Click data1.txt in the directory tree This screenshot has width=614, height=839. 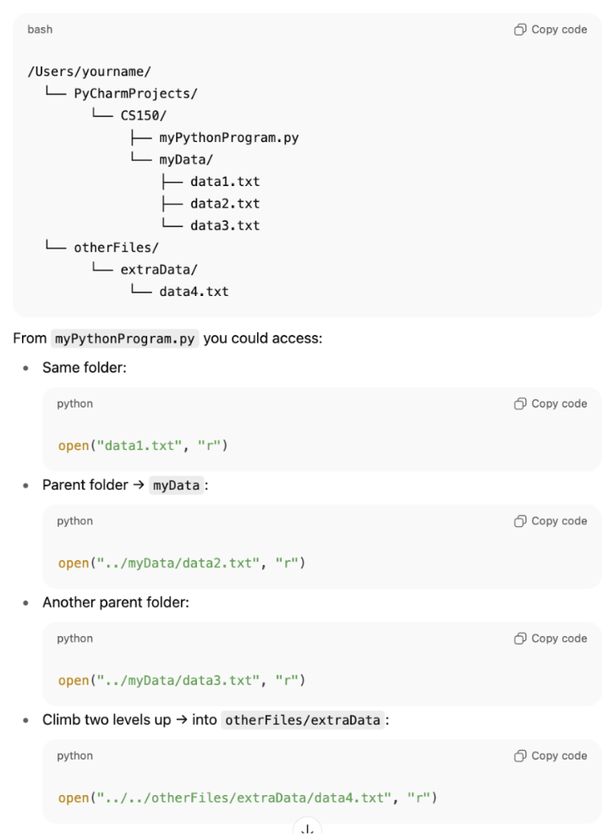click(225, 182)
